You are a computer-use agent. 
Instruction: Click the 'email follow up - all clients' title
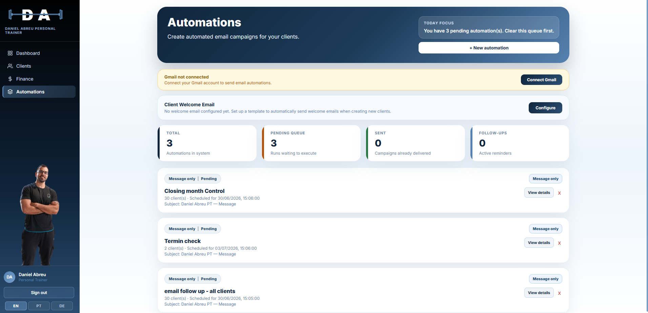point(200,291)
